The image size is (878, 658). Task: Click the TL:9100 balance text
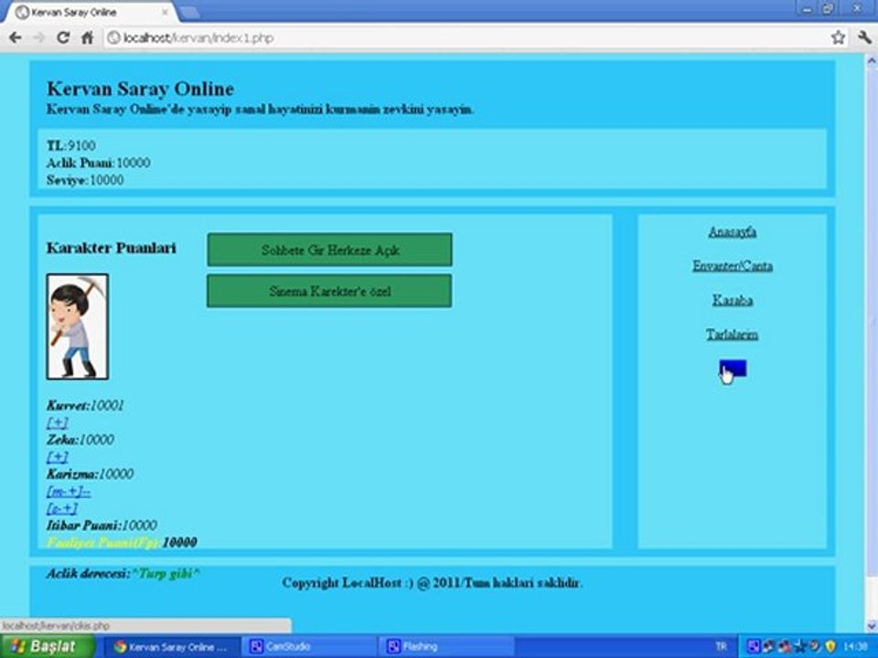71,145
